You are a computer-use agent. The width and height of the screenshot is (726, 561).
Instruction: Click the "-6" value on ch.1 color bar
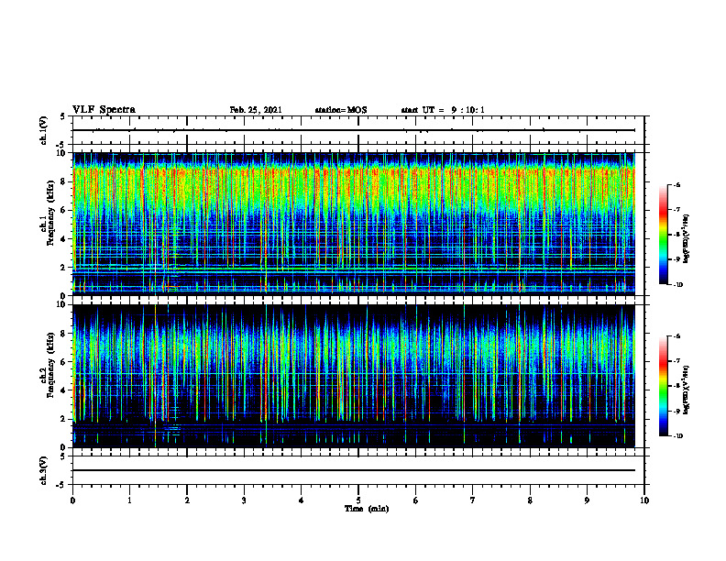[676, 184]
